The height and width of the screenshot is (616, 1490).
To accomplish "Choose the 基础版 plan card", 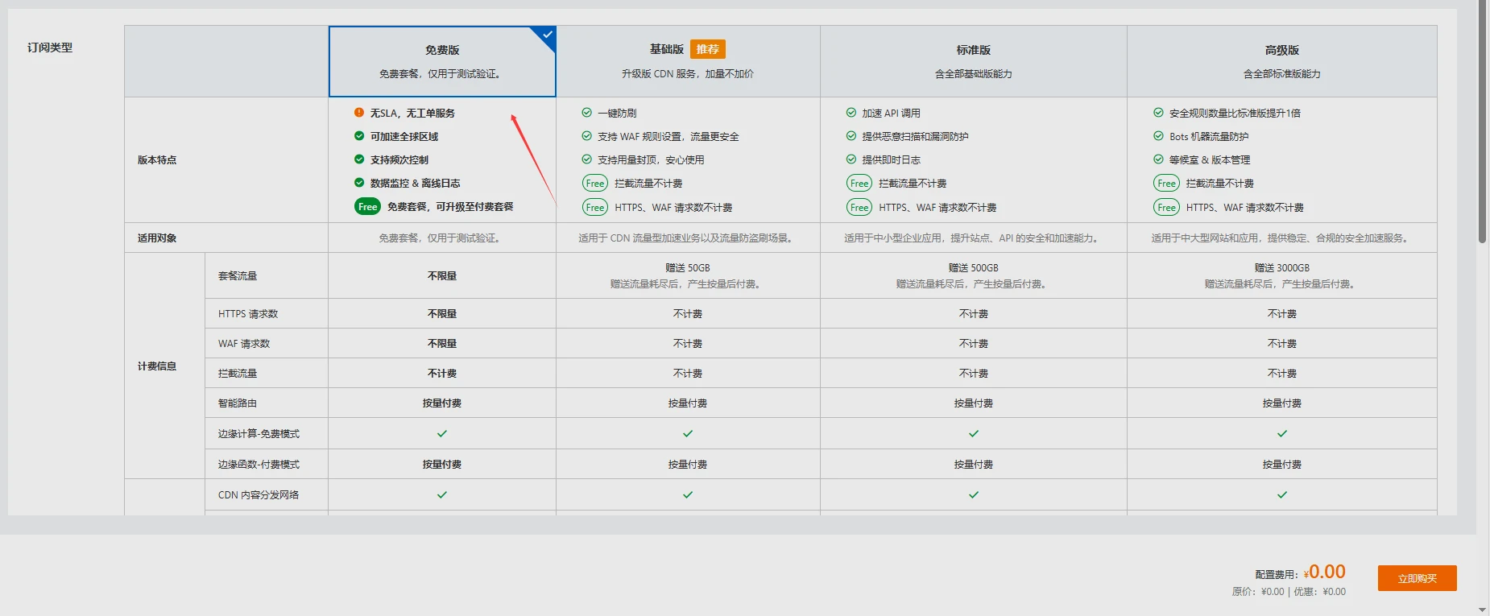I will [x=687, y=61].
